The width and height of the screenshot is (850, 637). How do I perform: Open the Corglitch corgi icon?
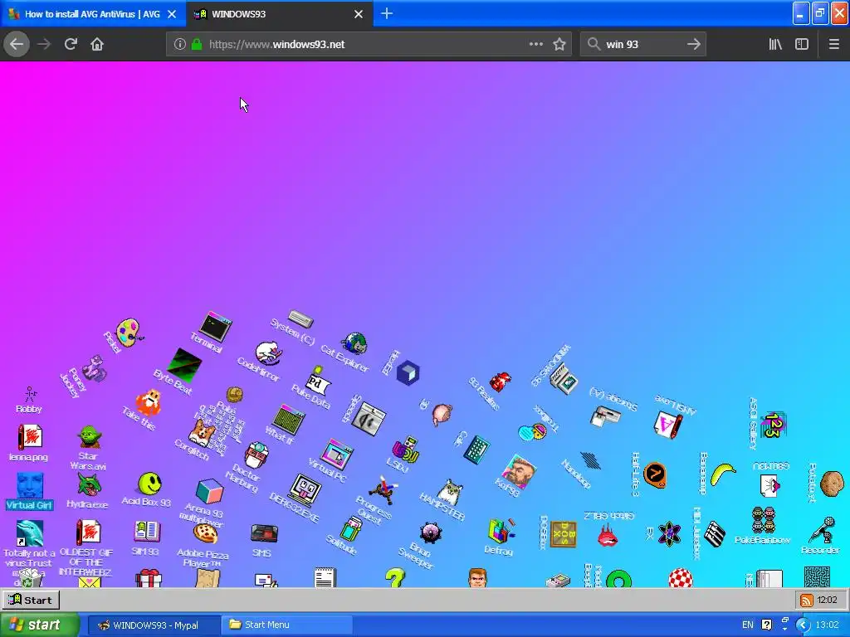pos(202,431)
